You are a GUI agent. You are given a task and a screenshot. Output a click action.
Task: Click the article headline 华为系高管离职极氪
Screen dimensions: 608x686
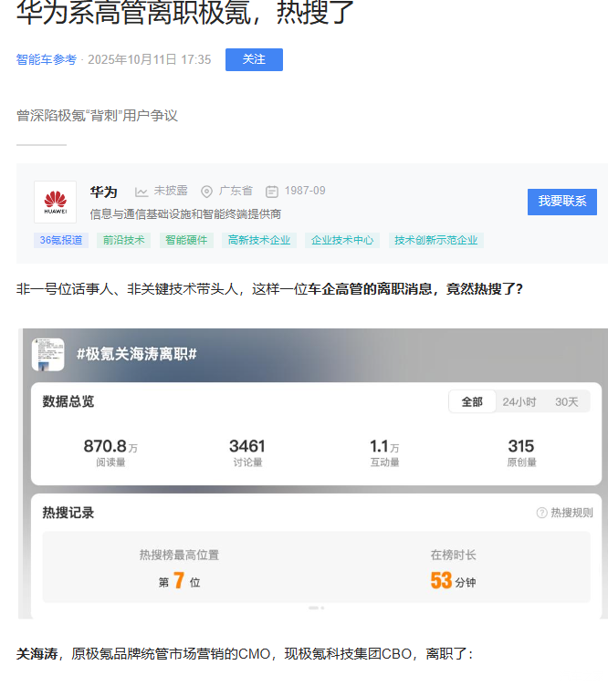(184, 12)
